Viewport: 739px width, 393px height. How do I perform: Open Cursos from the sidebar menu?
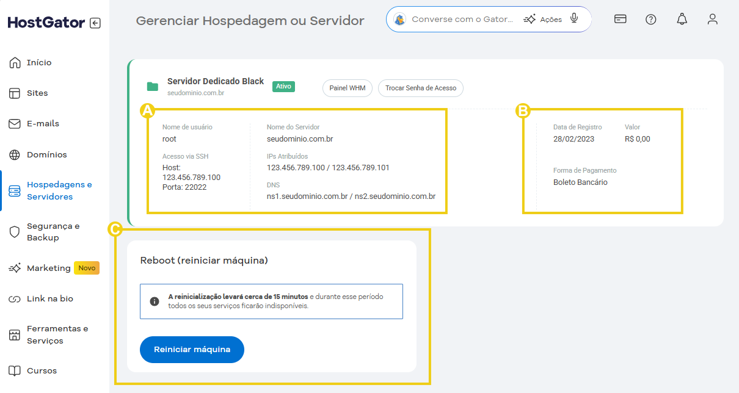[41, 370]
